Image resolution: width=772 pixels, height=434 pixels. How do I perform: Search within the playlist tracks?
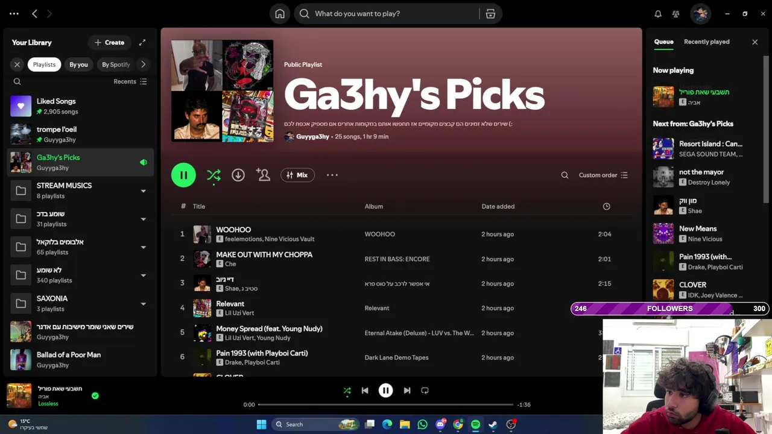tap(565, 175)
